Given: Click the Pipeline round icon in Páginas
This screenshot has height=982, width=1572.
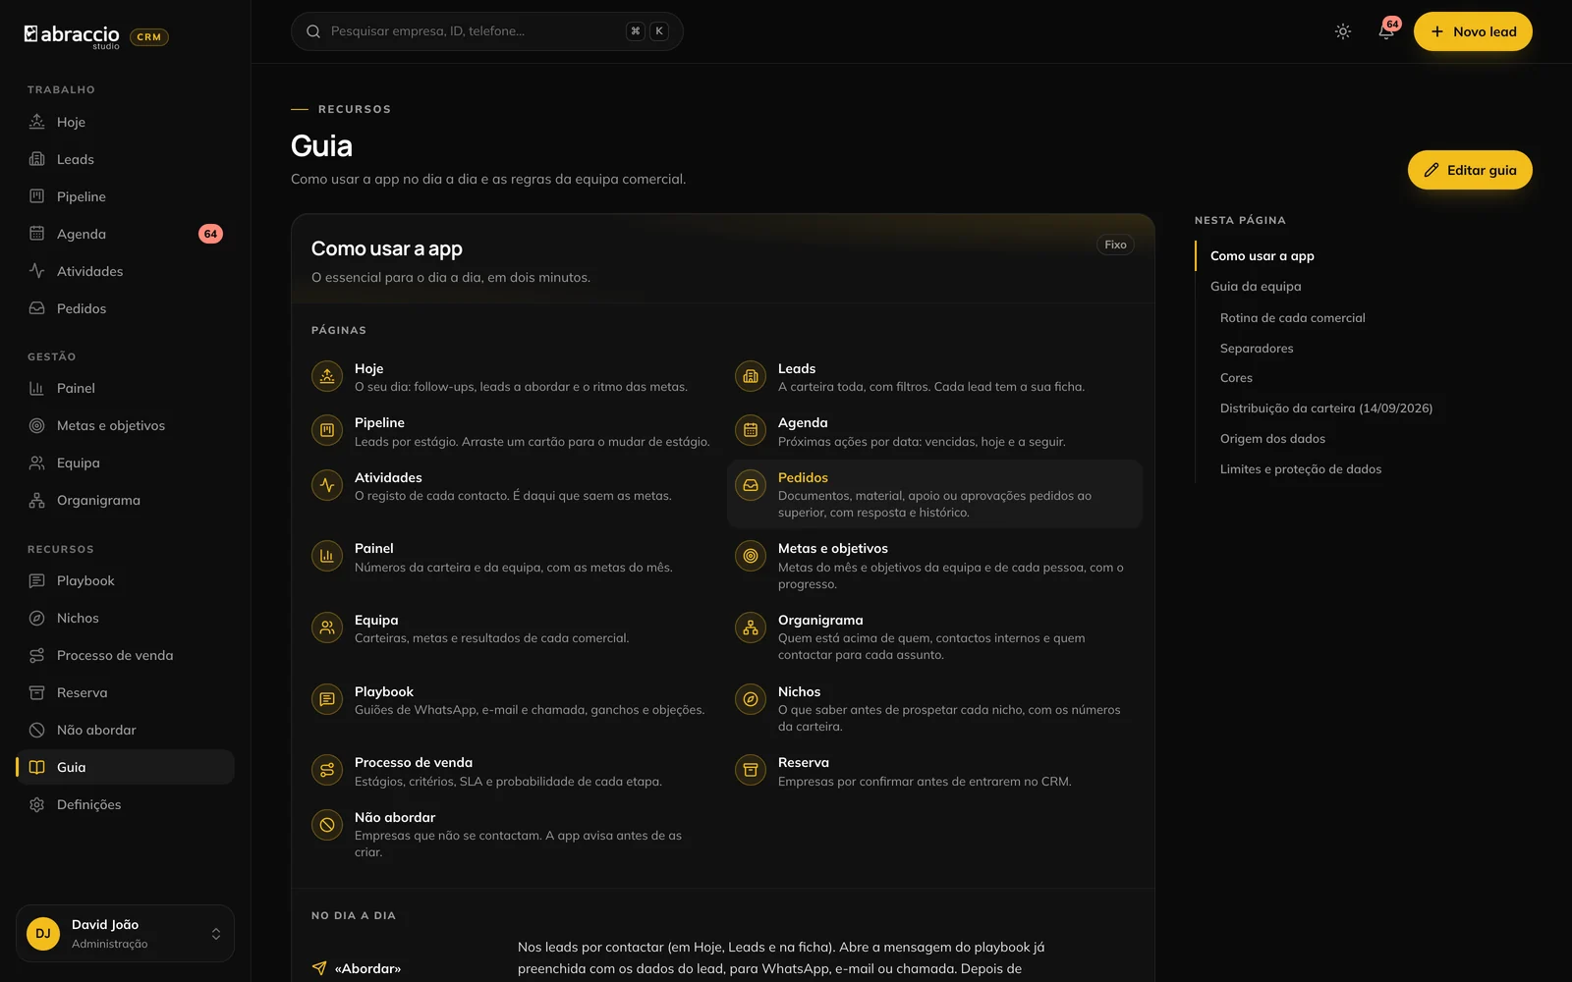Looking at the screenshot, I should (x=327, y=430).
